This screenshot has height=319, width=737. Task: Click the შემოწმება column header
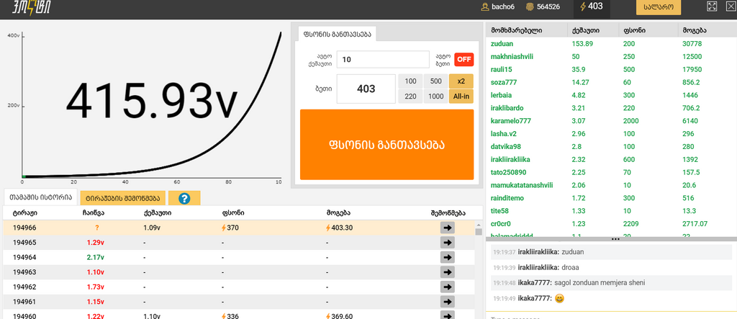[448, 212]
